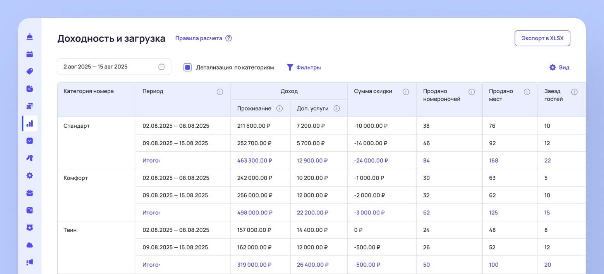
Task: Select the bar chart reports sidebar icon
Action: pos(29,123)
